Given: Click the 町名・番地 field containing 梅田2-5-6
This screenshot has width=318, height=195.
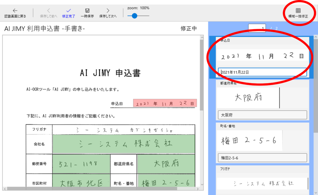Looking at the screenshot, I should (x=262, y=158).
